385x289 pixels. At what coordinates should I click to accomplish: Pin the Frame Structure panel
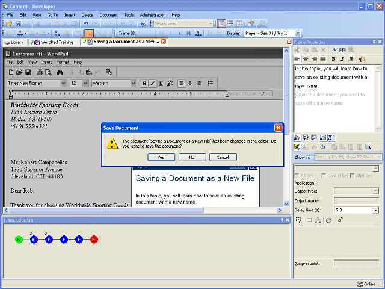pyautogui.click(x=282, y=220)
